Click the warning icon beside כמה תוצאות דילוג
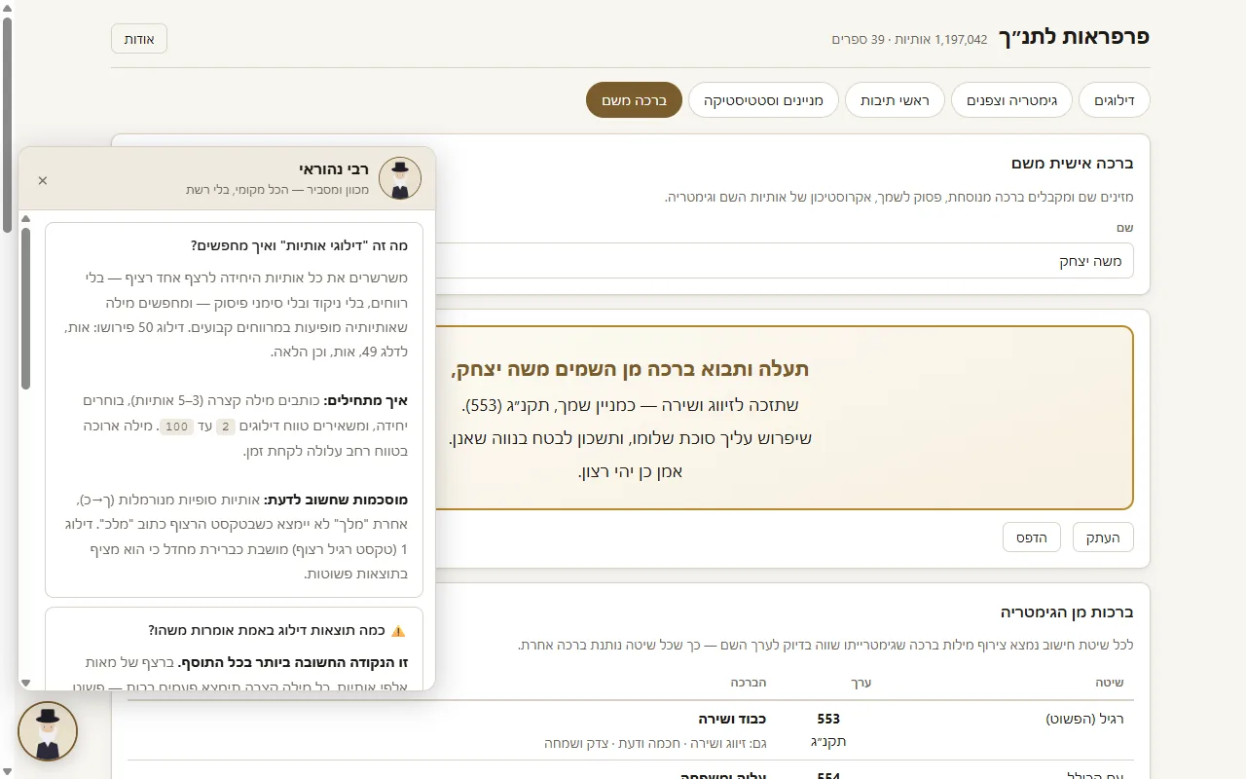The image size is (1246, 779). 398,630
